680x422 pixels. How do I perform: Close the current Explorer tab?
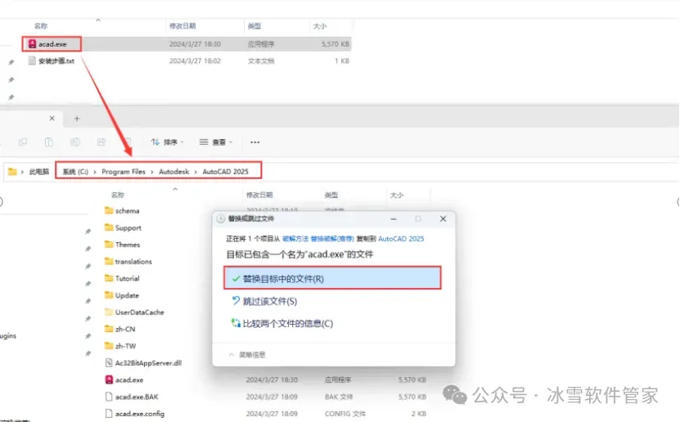point(52,119)
